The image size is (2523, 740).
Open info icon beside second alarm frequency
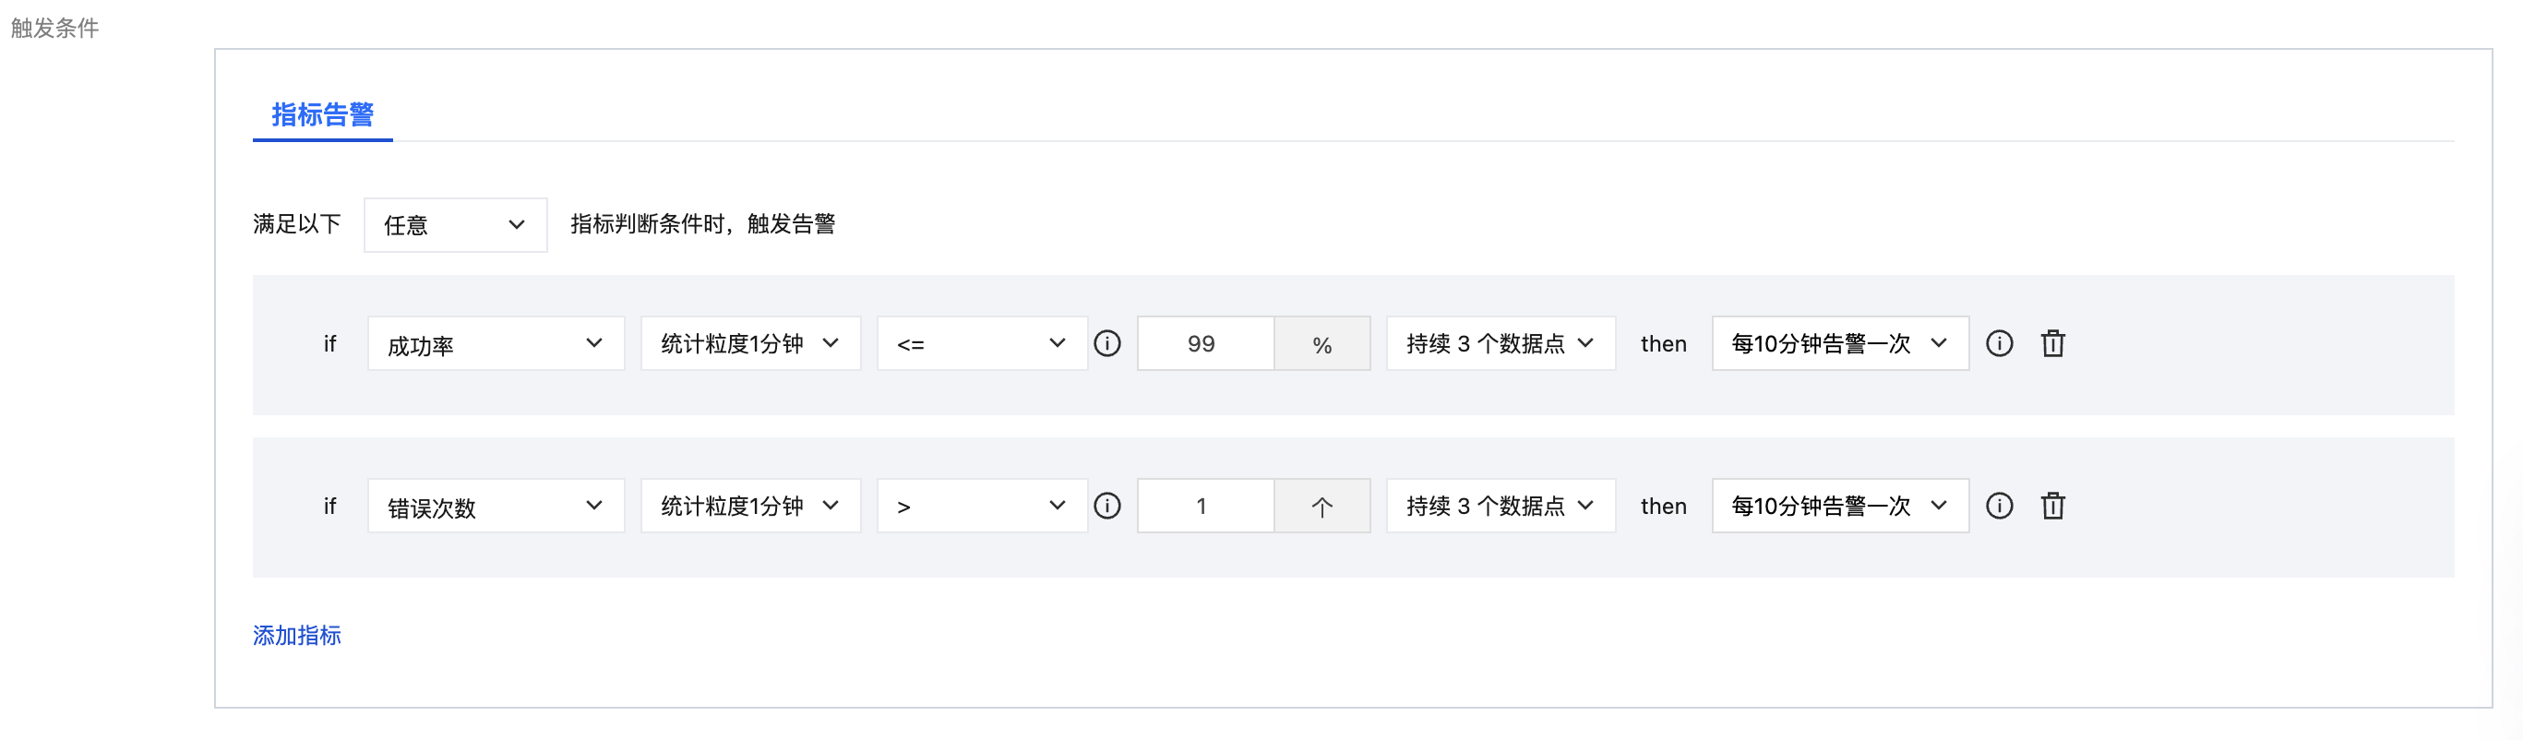(x=1999, y=506)
